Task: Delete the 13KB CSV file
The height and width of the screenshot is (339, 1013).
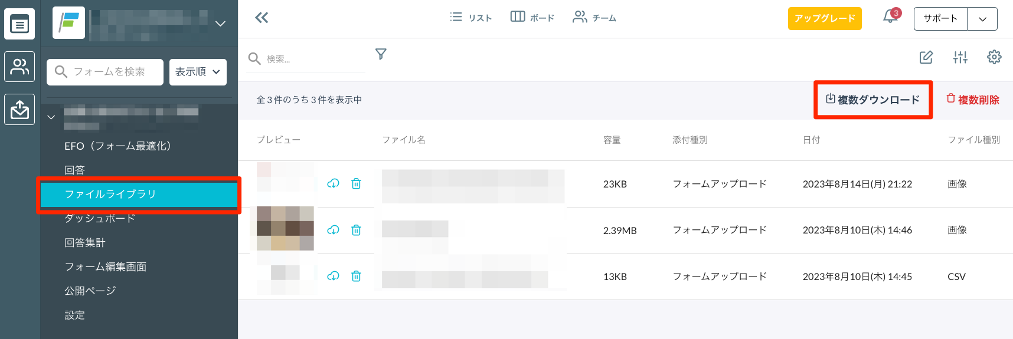Action: coord(356,276)
